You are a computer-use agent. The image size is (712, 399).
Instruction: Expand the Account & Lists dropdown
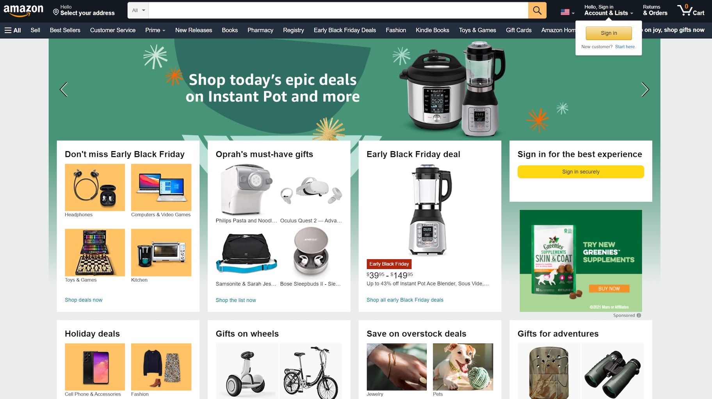point(609,10)
